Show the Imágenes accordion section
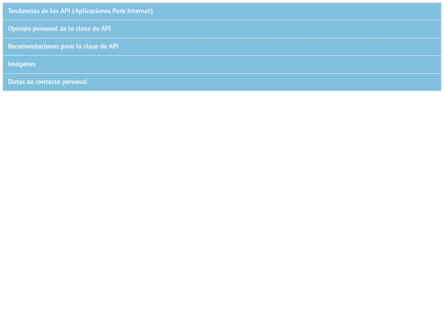 click(222, 64)
